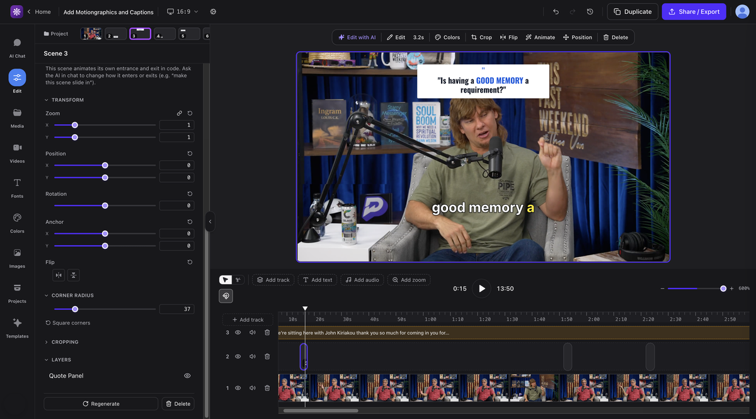Viewport: 756px width, 419px height.
Task: Zoom out the timeline with minus
Action: coord(662,289)
